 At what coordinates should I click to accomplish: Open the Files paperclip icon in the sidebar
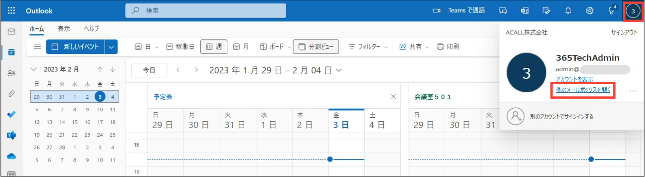pos(11,94)
